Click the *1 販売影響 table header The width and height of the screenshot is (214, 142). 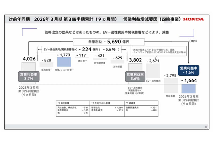pyautogui.click(x=63, y=103)
